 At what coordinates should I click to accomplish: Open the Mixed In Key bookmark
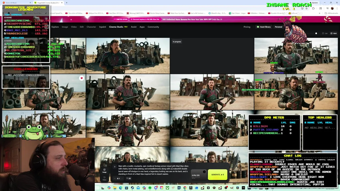point(217,13)
